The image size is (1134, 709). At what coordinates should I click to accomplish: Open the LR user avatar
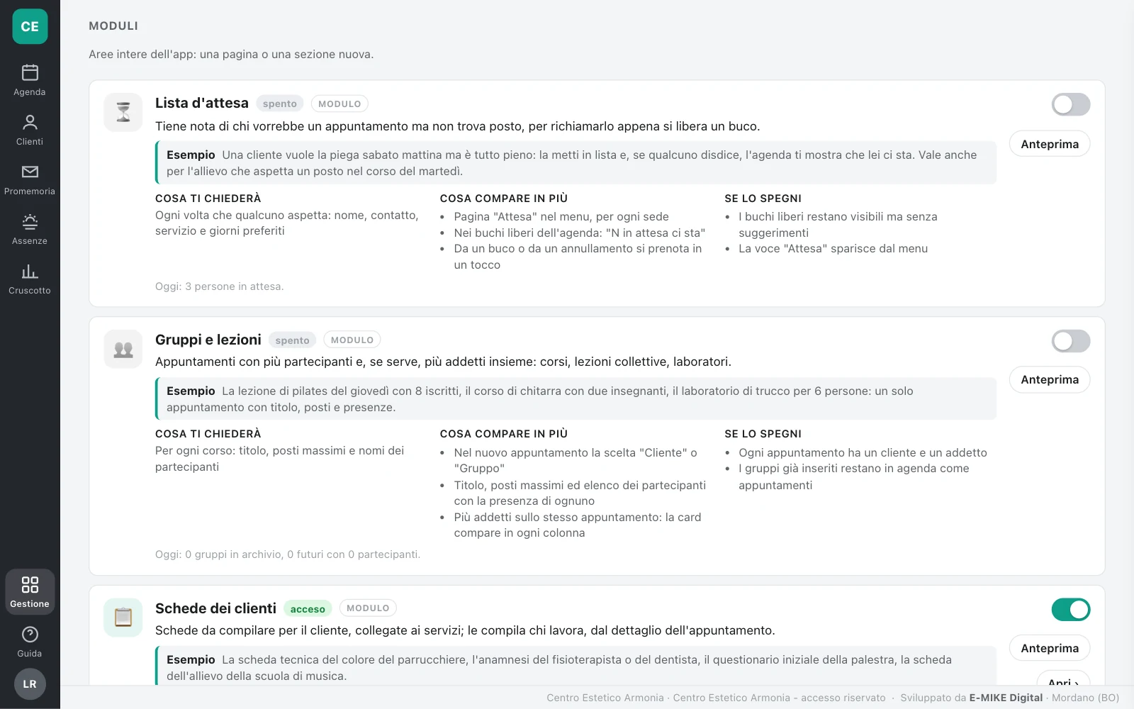pos(30,684)
